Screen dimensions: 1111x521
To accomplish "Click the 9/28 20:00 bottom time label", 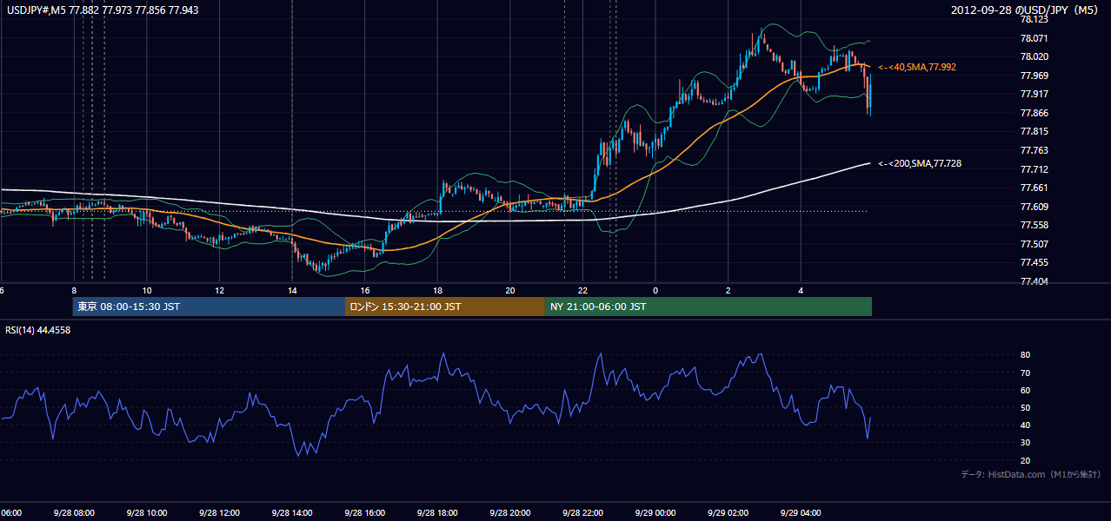I will point(510,512).
